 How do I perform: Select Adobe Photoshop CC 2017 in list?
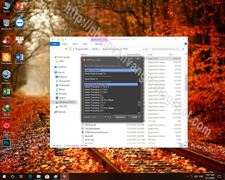(x=111, y=84)
